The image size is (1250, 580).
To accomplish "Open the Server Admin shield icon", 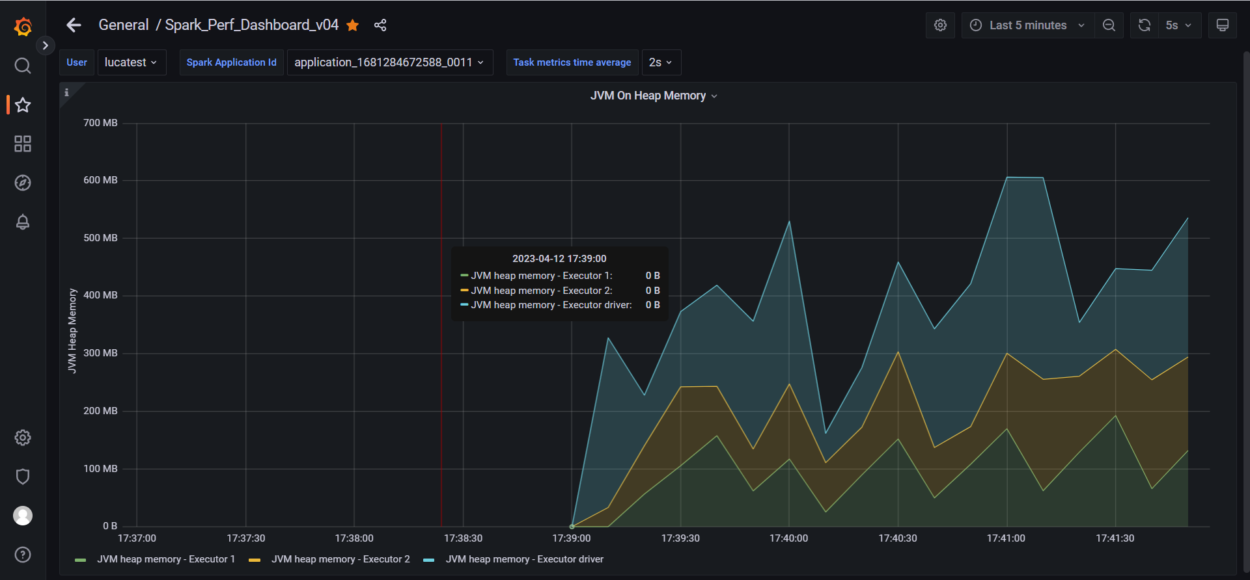I will tap(23, 477).
